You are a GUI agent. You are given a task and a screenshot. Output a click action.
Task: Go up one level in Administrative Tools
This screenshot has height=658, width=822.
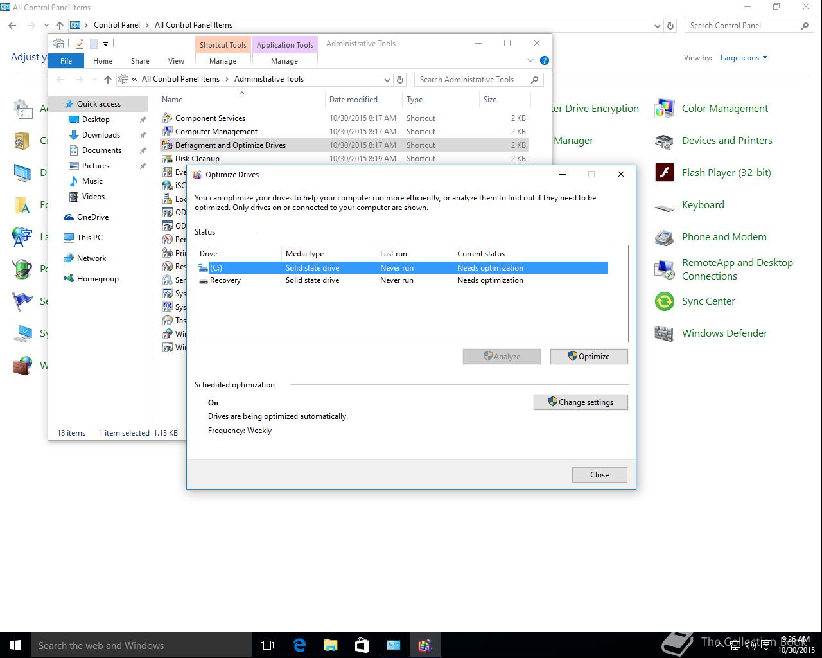[x=107, y=80]
